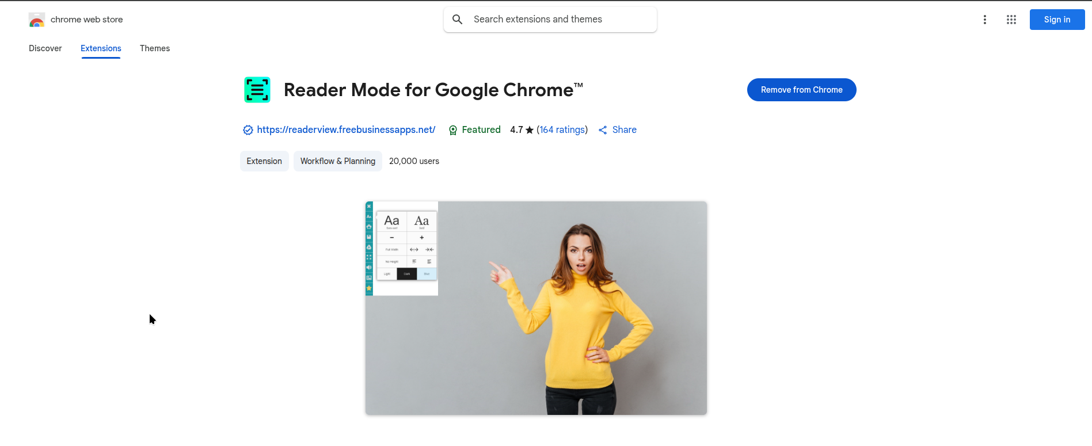Click Remove from Chrome button
This screenshot has height=446, width=1092.
(801, 90)
